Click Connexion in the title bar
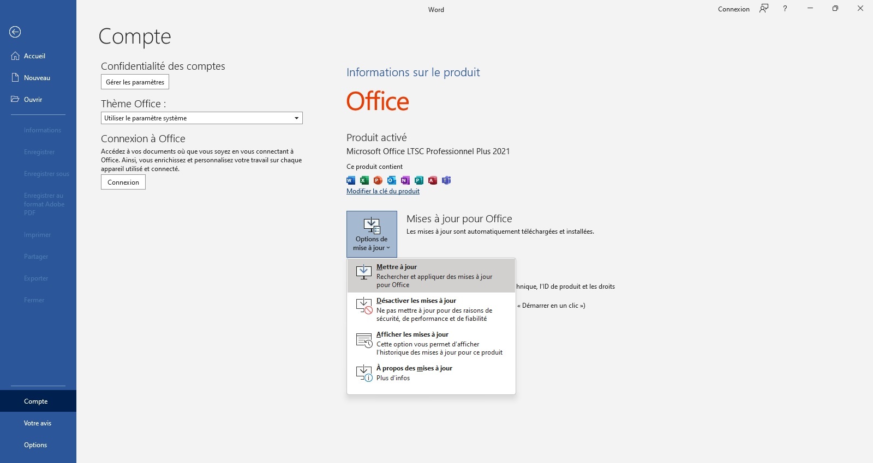The height and width of the screenshot is (463, 873). (x=734, y=9)
